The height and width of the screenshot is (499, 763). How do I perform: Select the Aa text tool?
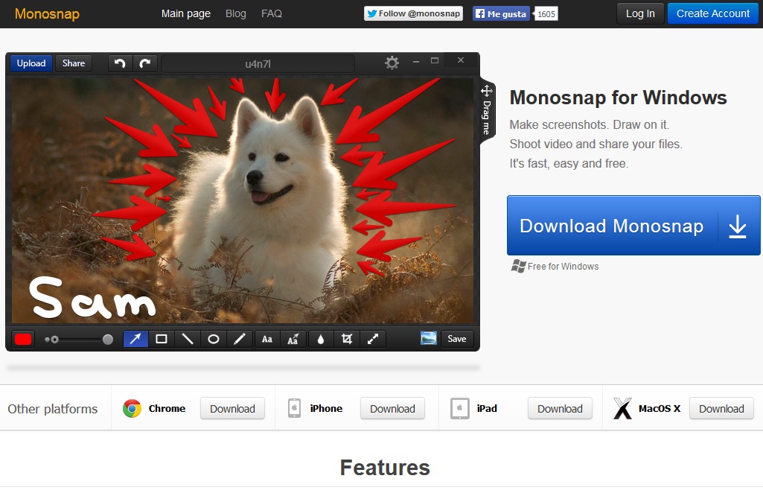click(x=267, y=339)
